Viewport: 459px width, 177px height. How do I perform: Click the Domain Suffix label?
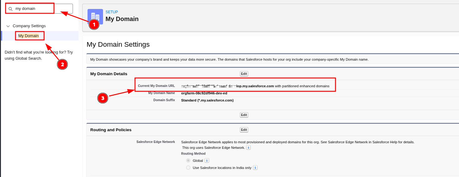pyautogui.click(x=164, y=100)
